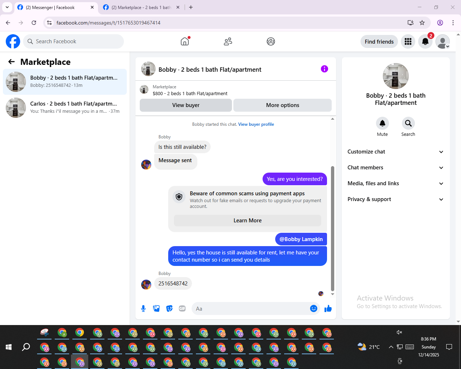This screenshot has width=461, height=369.
Task: Expand Chat members section
Action: [395, 168]
